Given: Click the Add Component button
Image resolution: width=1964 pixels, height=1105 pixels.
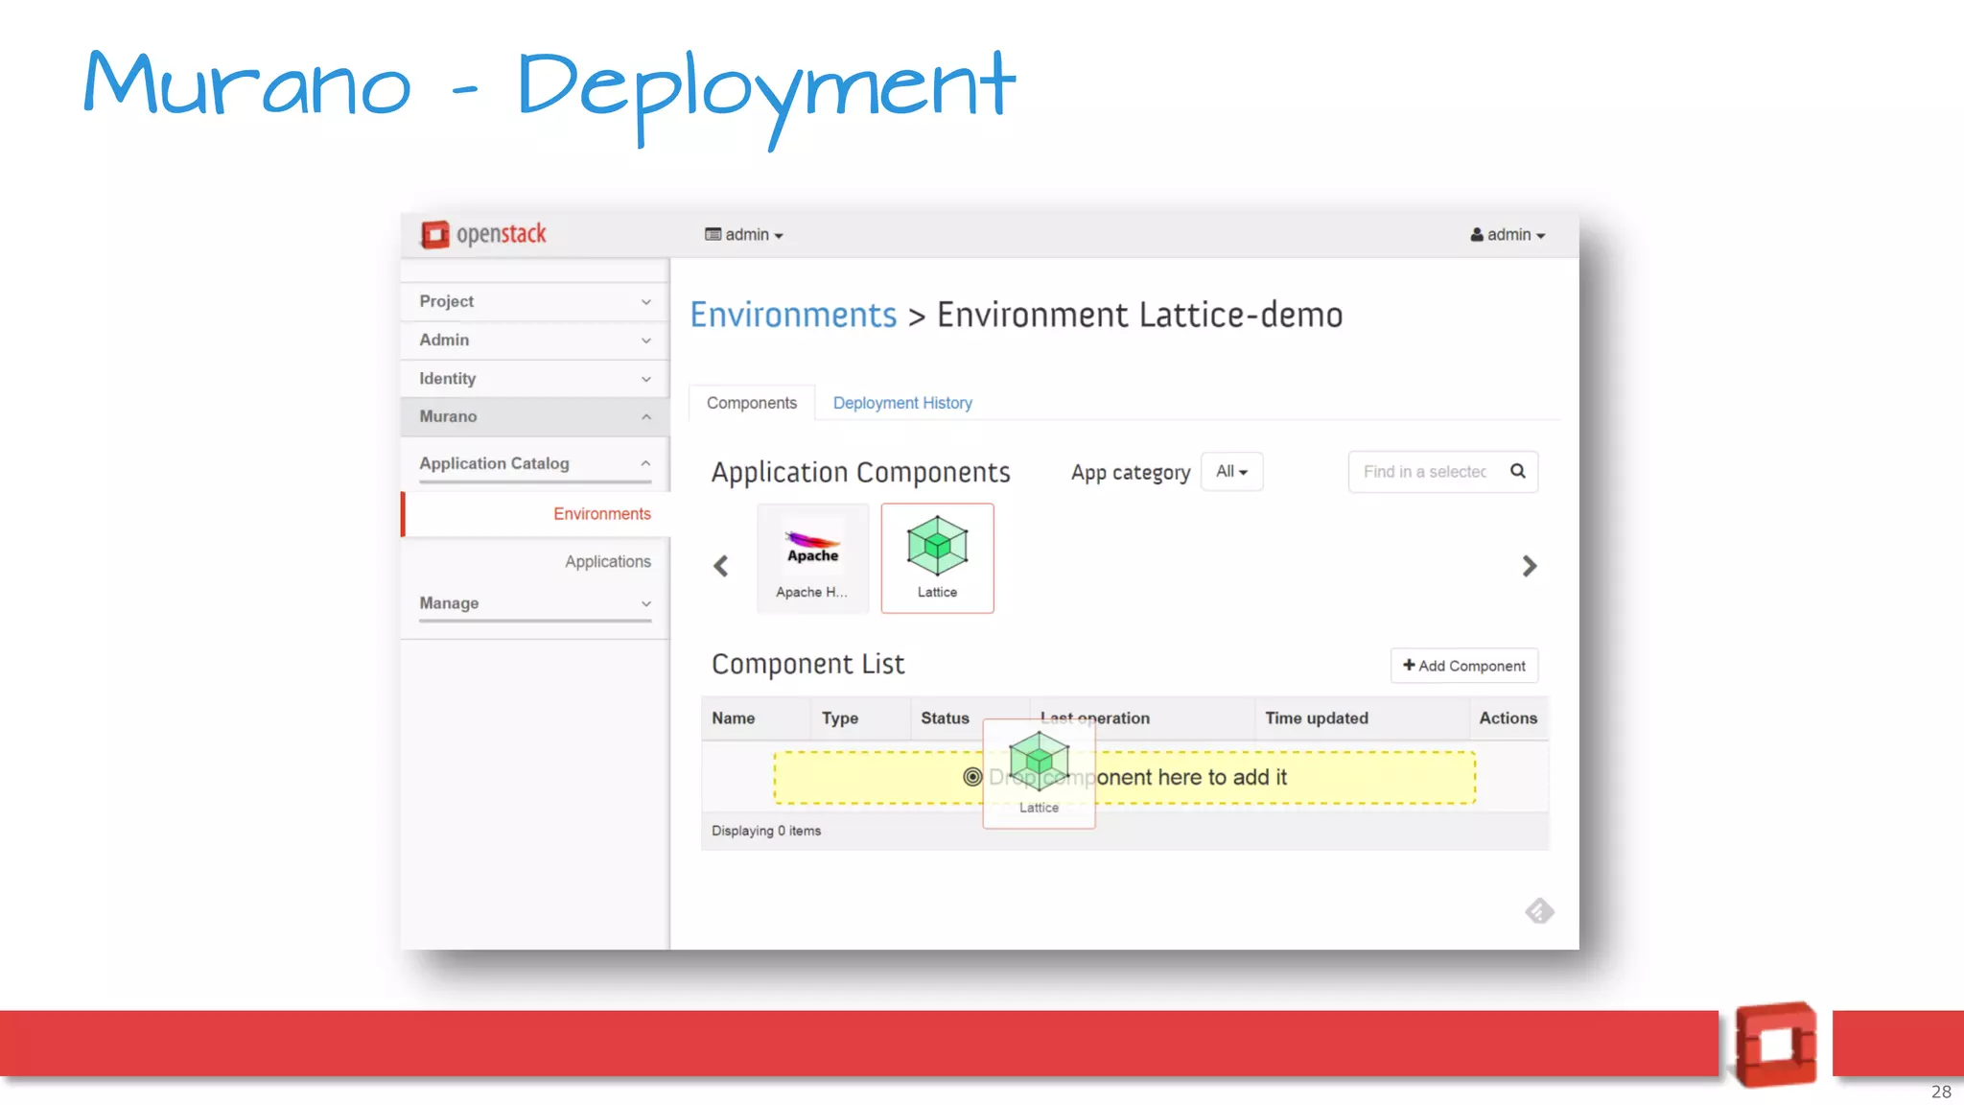Looking at the screenshot, I should pyautogui.click(x=1463, y=666).
